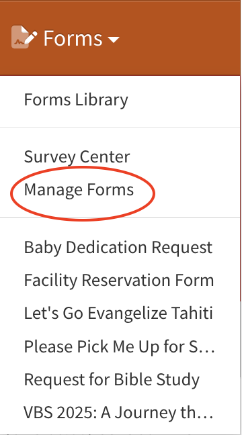Open the Forms Library
Viewport: 242px width, 435px height.
coord(76,99)
